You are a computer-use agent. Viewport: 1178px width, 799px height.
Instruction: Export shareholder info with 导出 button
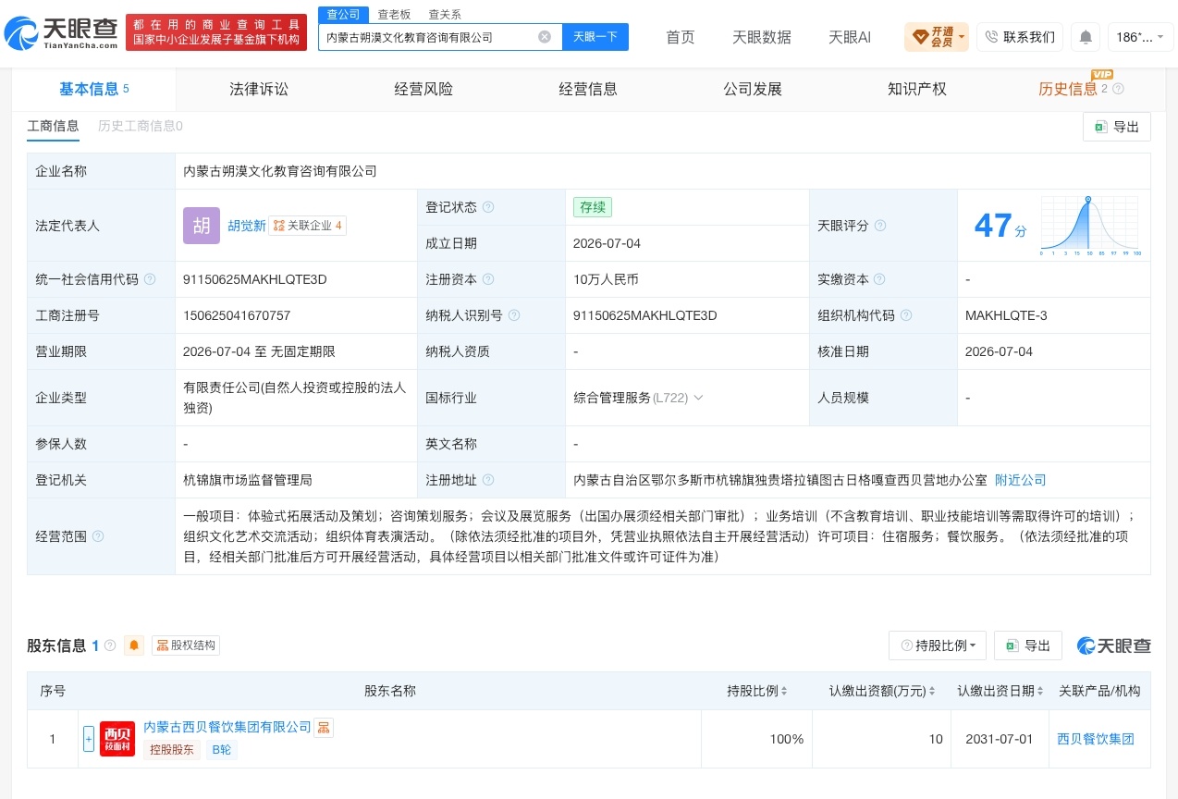point(1028,645)
